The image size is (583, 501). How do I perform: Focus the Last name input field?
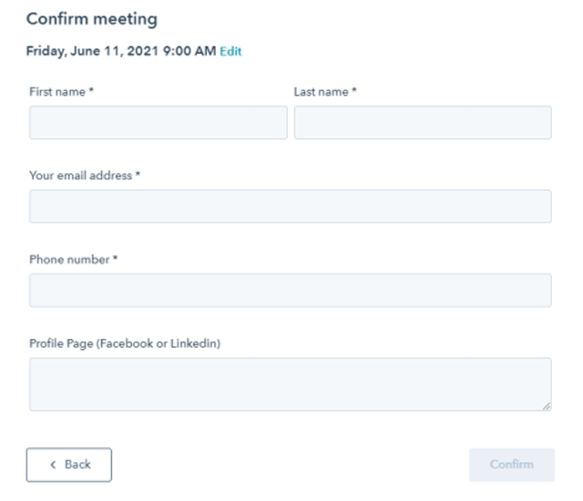(423, 123)
